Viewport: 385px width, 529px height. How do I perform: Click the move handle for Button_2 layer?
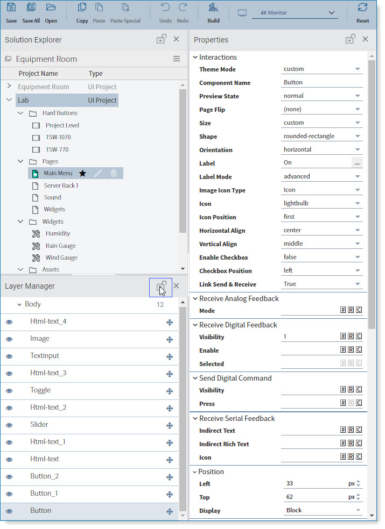(x=170, y=477)
